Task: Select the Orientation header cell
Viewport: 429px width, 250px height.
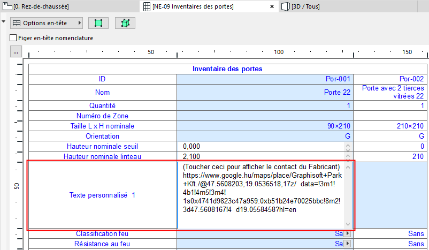Action: point(103,136)
